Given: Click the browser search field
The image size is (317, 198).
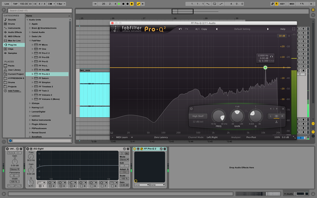Looking at the screenshot, I should click(x=40, y=11).
